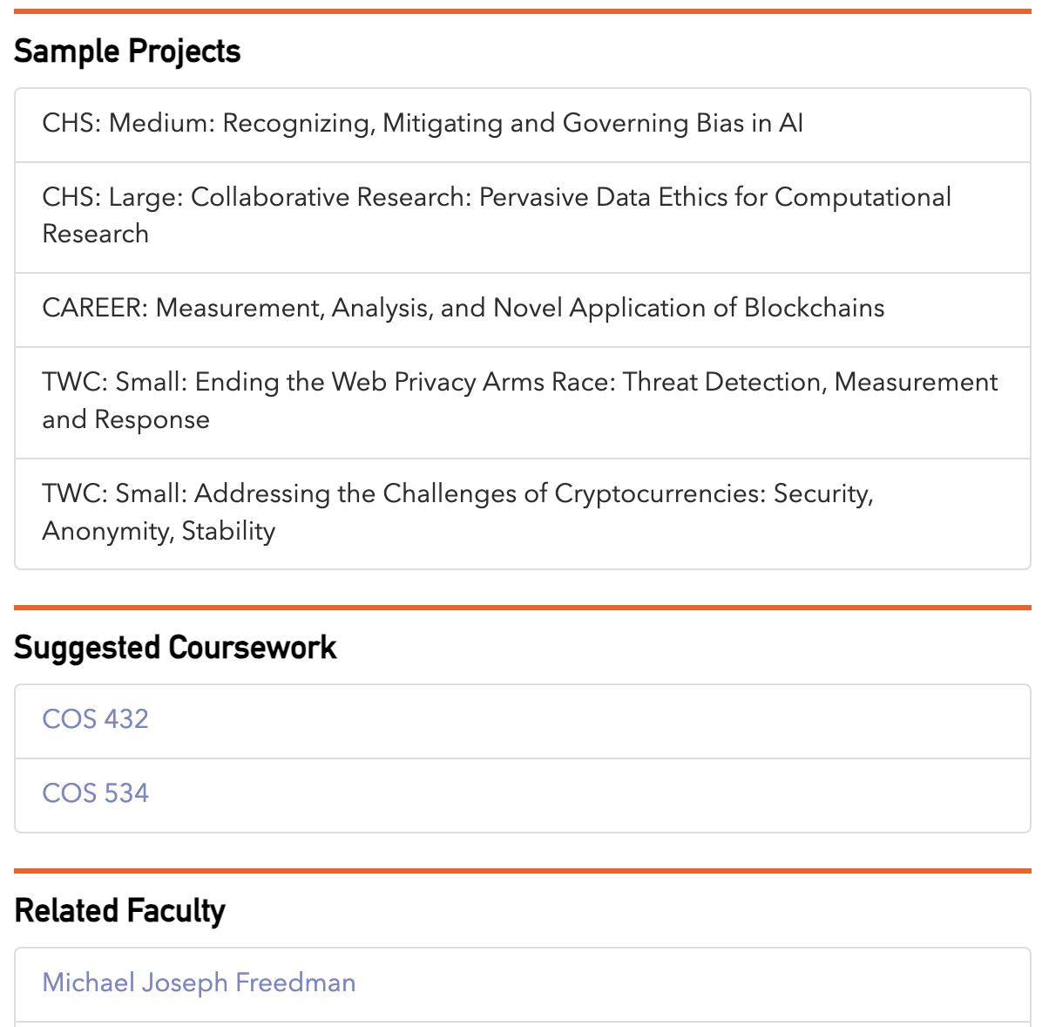
Task: Select the Pervasive Data Ethics project entry
Action: coord(523,217)
